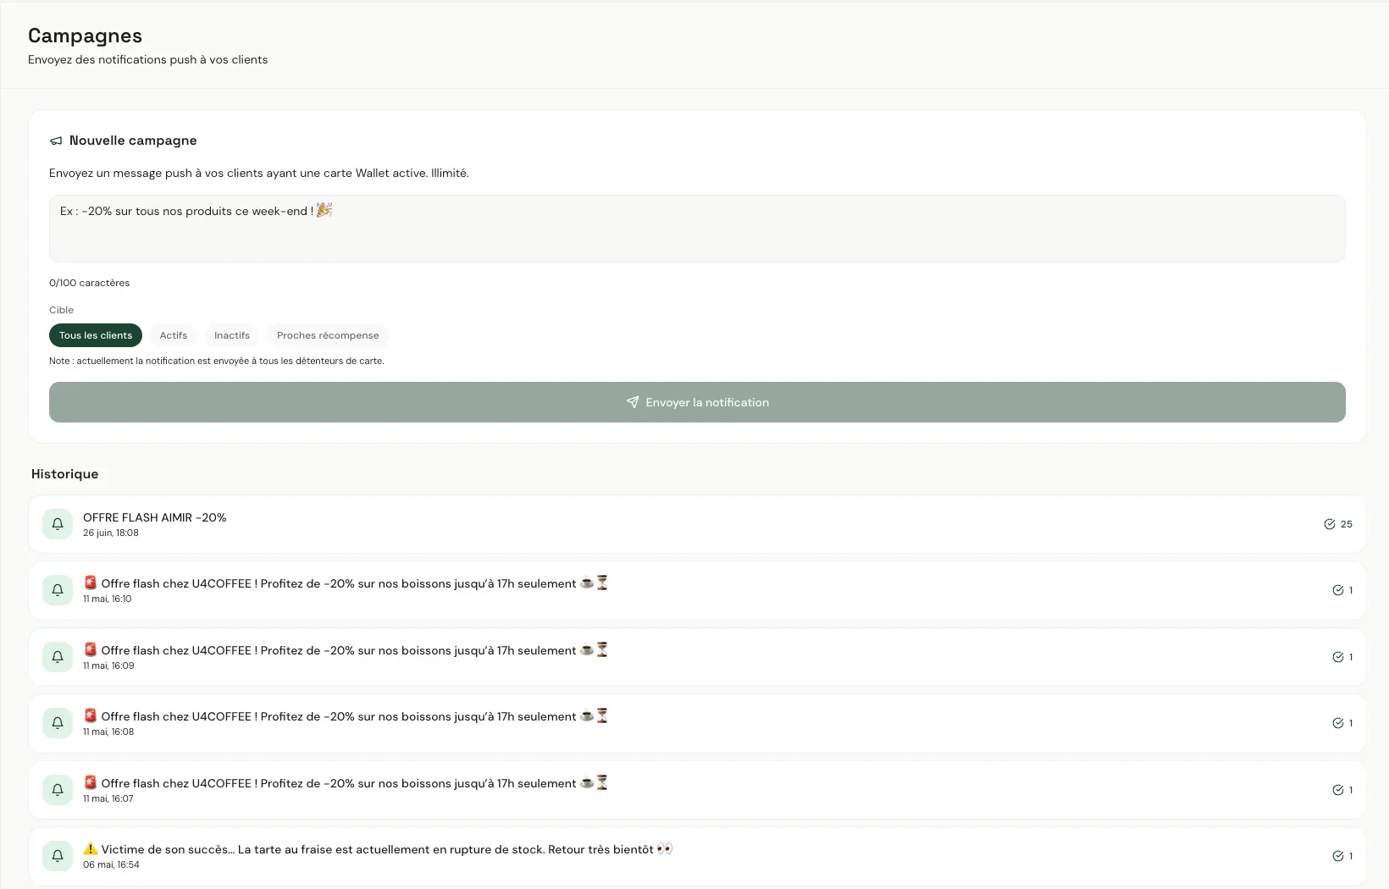Click bell icon for tarte au fraise notification

58,856
